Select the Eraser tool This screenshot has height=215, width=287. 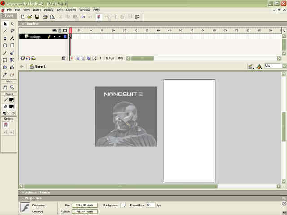(12, 74)
